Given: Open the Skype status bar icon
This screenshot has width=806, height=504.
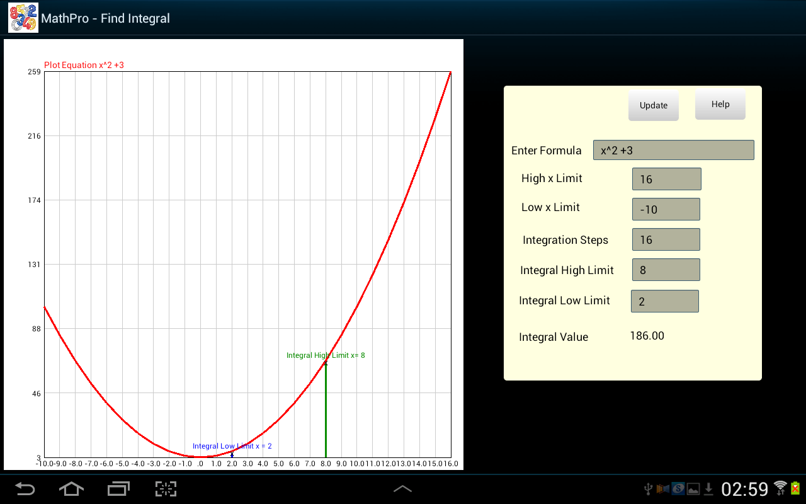Looking at the screenshot, I should 678,489.
